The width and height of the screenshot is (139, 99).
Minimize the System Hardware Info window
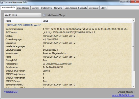[x=123, y=2]
